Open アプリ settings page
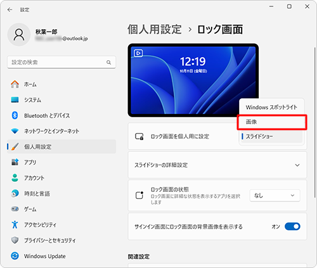The width and height of the screenshot is (317, 268). [x=61, y=162]
